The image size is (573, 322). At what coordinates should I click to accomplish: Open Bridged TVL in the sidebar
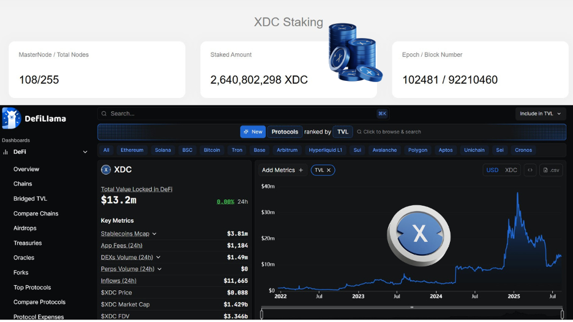point(31,199)
